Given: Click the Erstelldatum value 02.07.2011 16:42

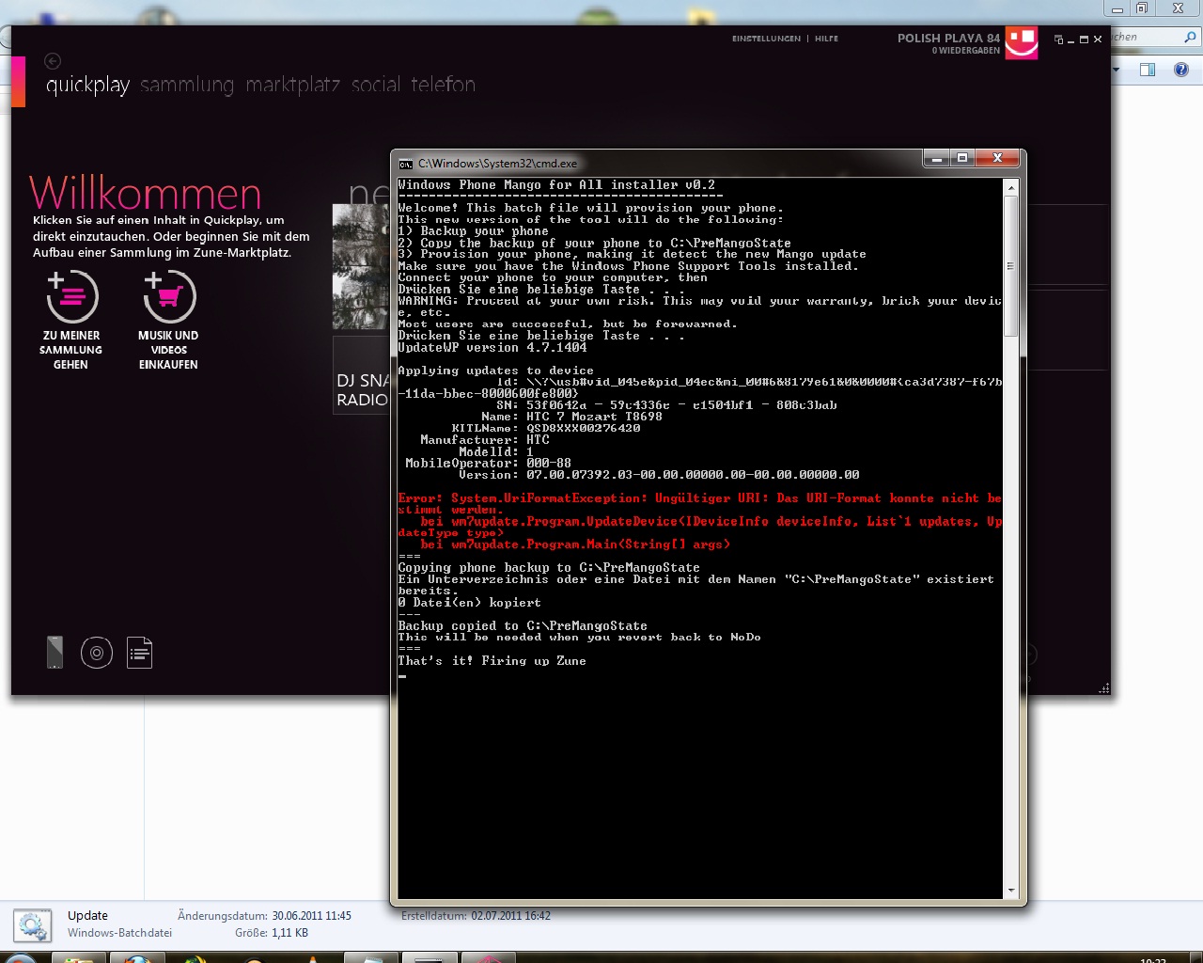Looking at the screenshot, I should point(510,916).
